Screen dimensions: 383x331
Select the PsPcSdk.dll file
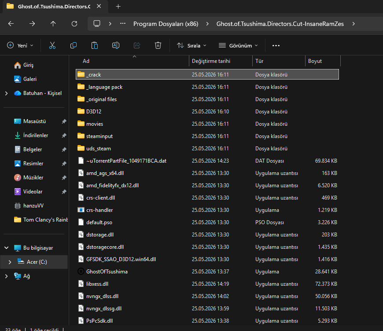(x=207, y=321)
